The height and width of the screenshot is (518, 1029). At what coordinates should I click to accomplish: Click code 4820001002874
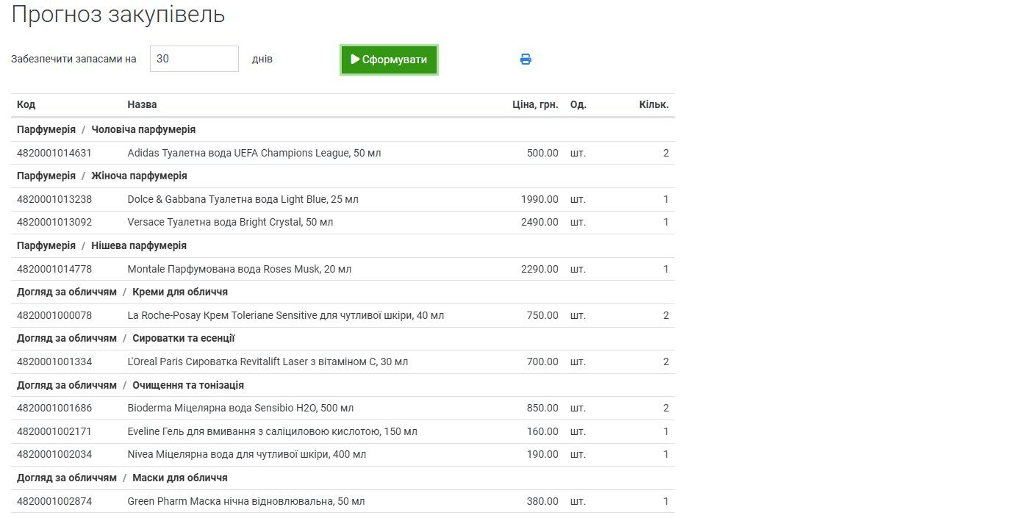pos(54,501)
